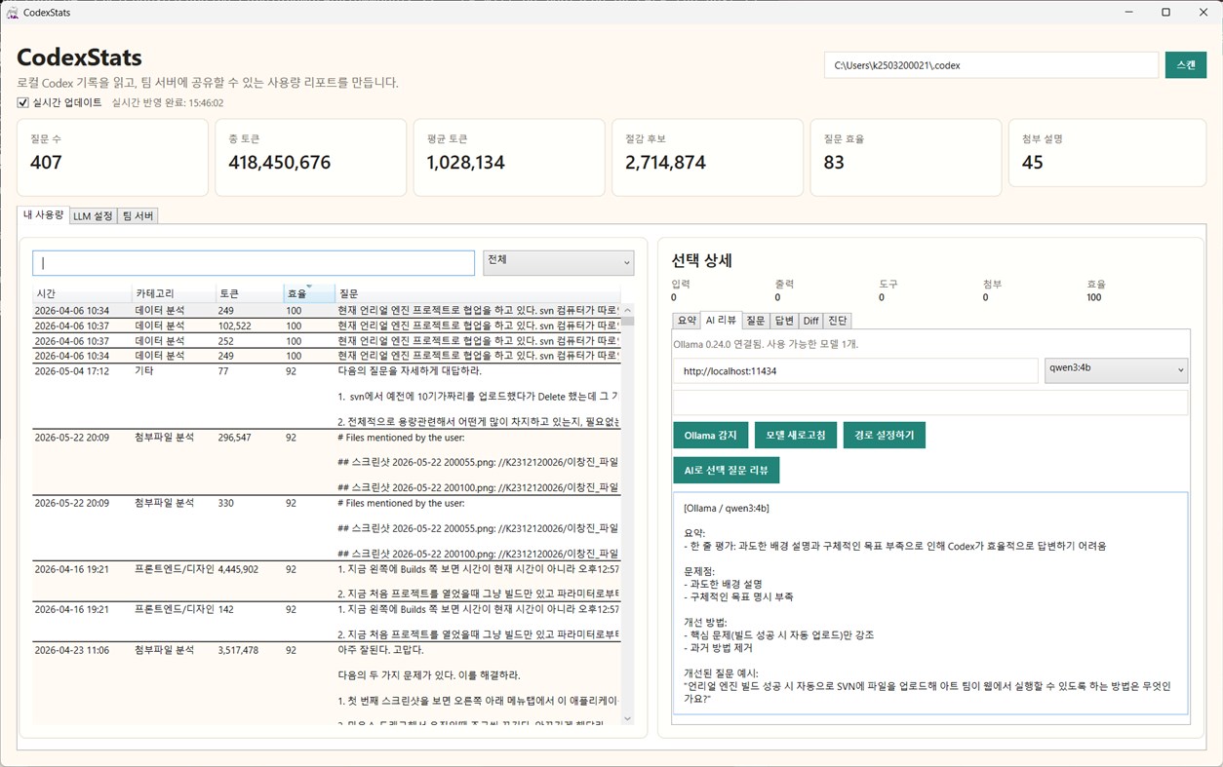Viewport: 1223px width, 767px height.
Task: Click the 총 토큰 418,450,676 card
Action: point(310,158)
